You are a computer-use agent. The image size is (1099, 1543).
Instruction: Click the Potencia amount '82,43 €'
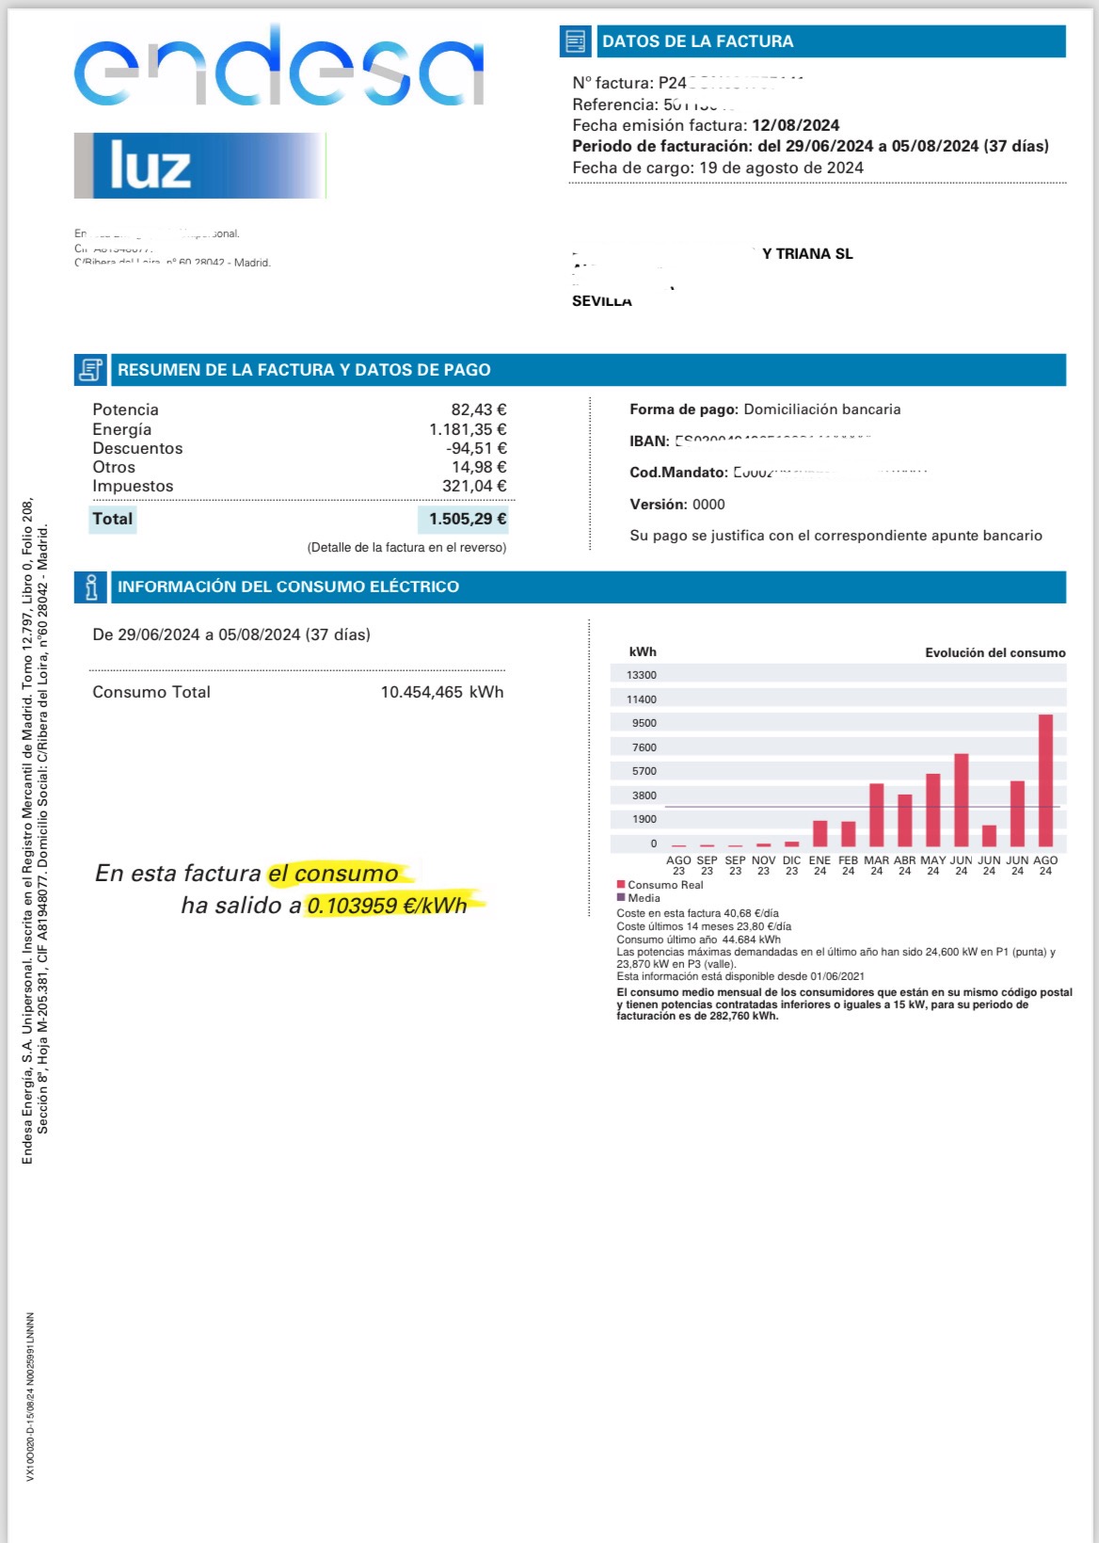479,410
